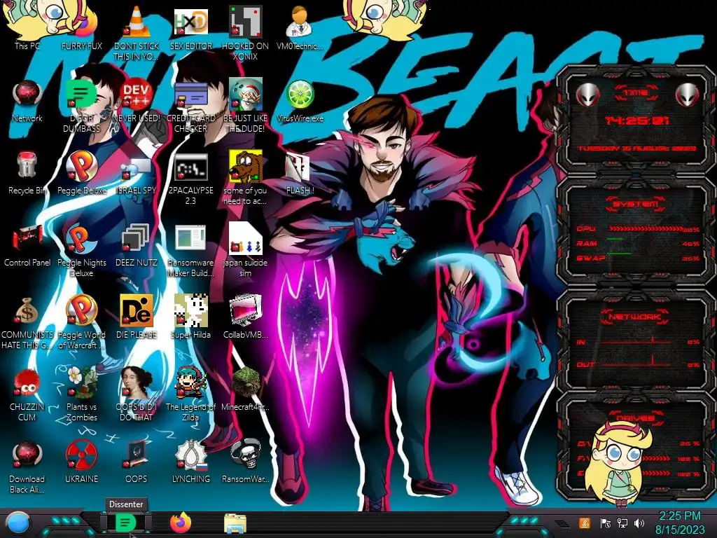
Task: Open the money bag COMMUNISTS HATE THIS shortcut
Action: coord(27,321)
